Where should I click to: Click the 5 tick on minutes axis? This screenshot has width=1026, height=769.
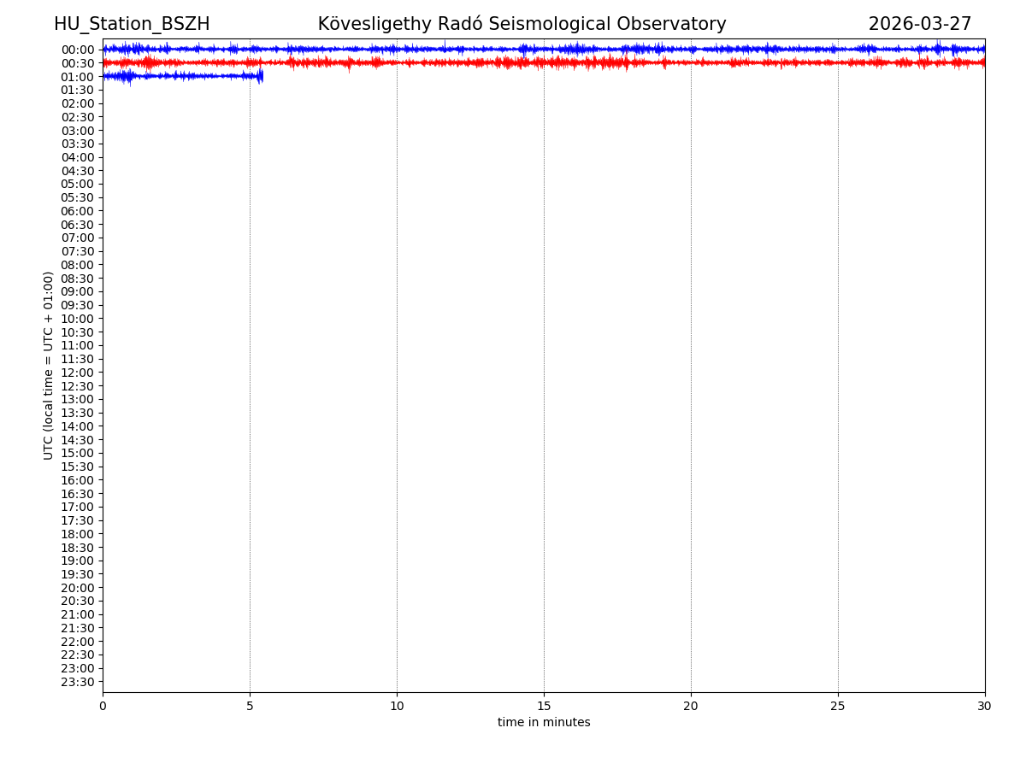tap(250, 707)
